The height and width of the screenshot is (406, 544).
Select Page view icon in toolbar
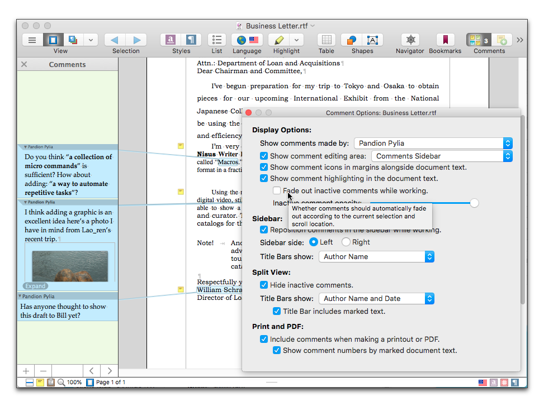point(53,40)
